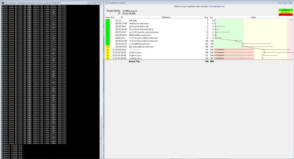The image size is (294, 159).
Task: Maximize the cmd.exe window
Action: coord(95,3)
